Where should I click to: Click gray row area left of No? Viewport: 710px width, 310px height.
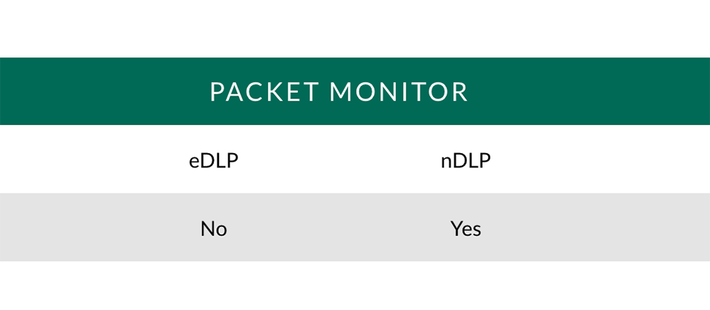coord(99,227)
